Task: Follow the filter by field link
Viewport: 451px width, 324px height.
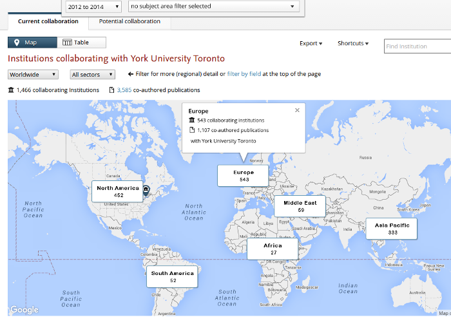Action: [x=244, y=74]
